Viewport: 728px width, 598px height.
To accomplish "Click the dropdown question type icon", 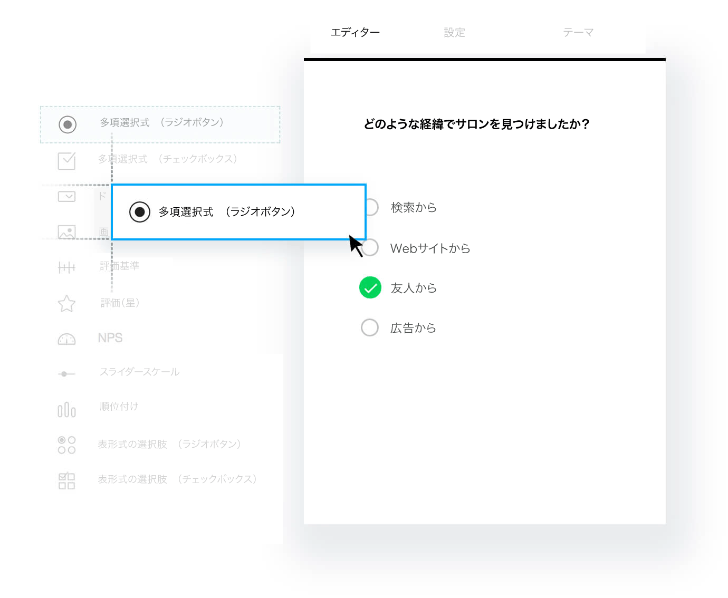I will [66, 197].
